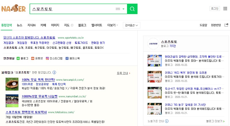Click the 판매점 찾기 link
The height and width of the screenshot is (126, 230).
[x=98, y=43]
